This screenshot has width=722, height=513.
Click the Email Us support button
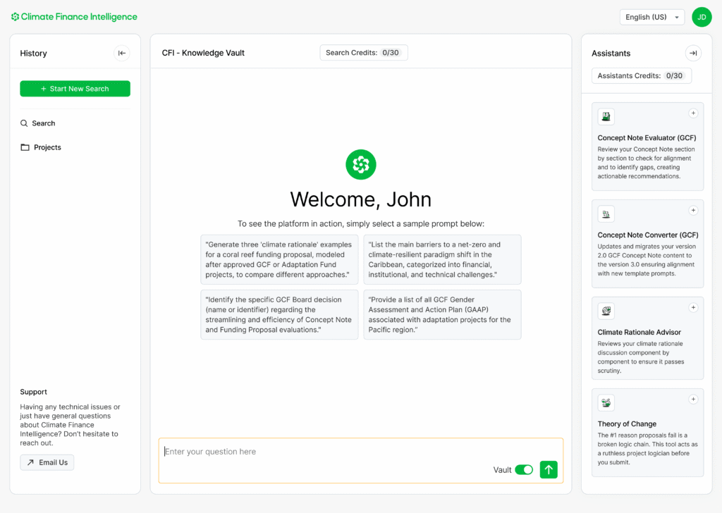(x=47, y=462)
